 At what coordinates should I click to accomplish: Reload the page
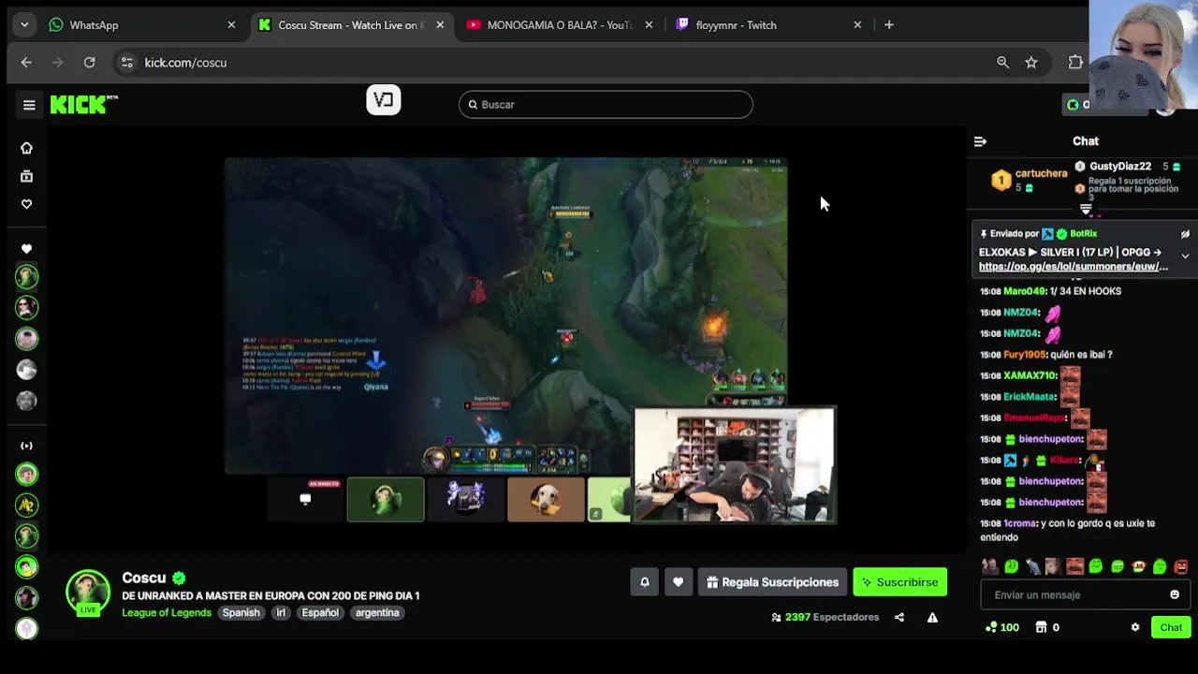coord(89,63)
